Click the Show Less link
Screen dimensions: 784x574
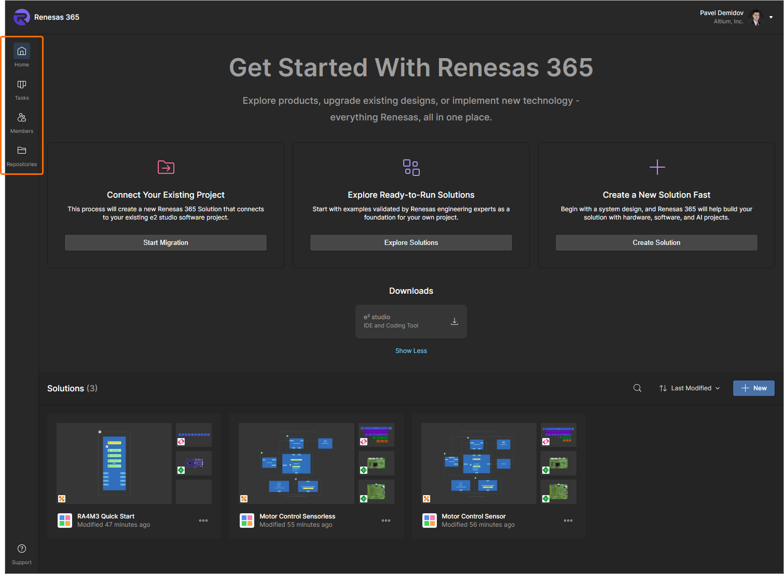tap(411, 351)
